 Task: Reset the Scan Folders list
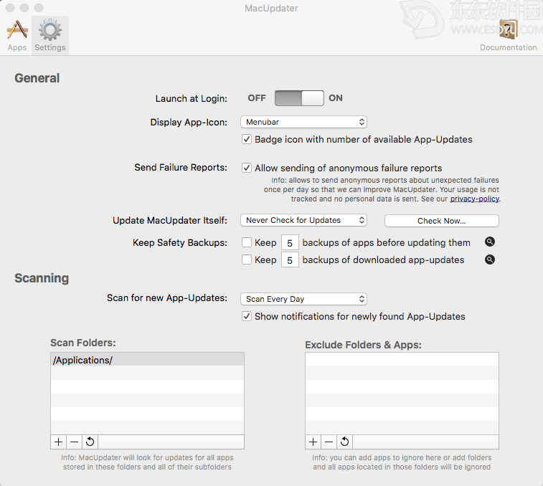coord(90,442)
